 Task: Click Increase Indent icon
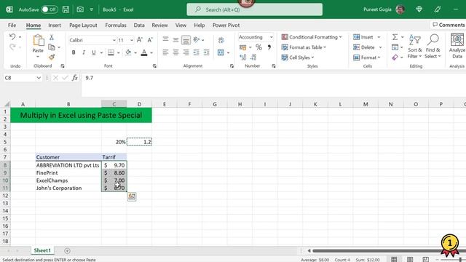pyautogui.click(x=206, y=52)
